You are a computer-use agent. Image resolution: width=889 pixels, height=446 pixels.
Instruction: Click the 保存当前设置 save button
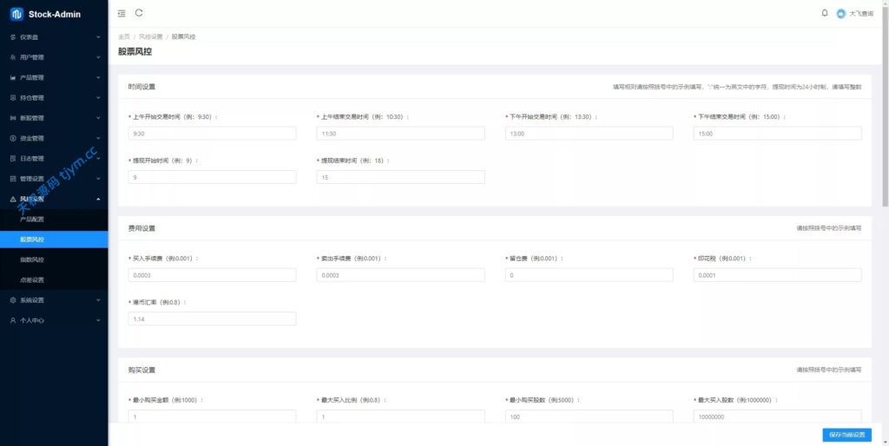[x=846, y=435]
